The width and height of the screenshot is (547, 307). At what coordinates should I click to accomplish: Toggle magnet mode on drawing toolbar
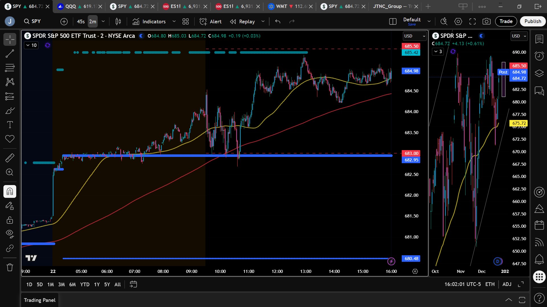point(10,191)
